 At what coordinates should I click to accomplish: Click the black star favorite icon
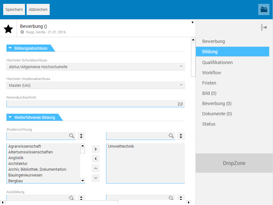(8, 29)
